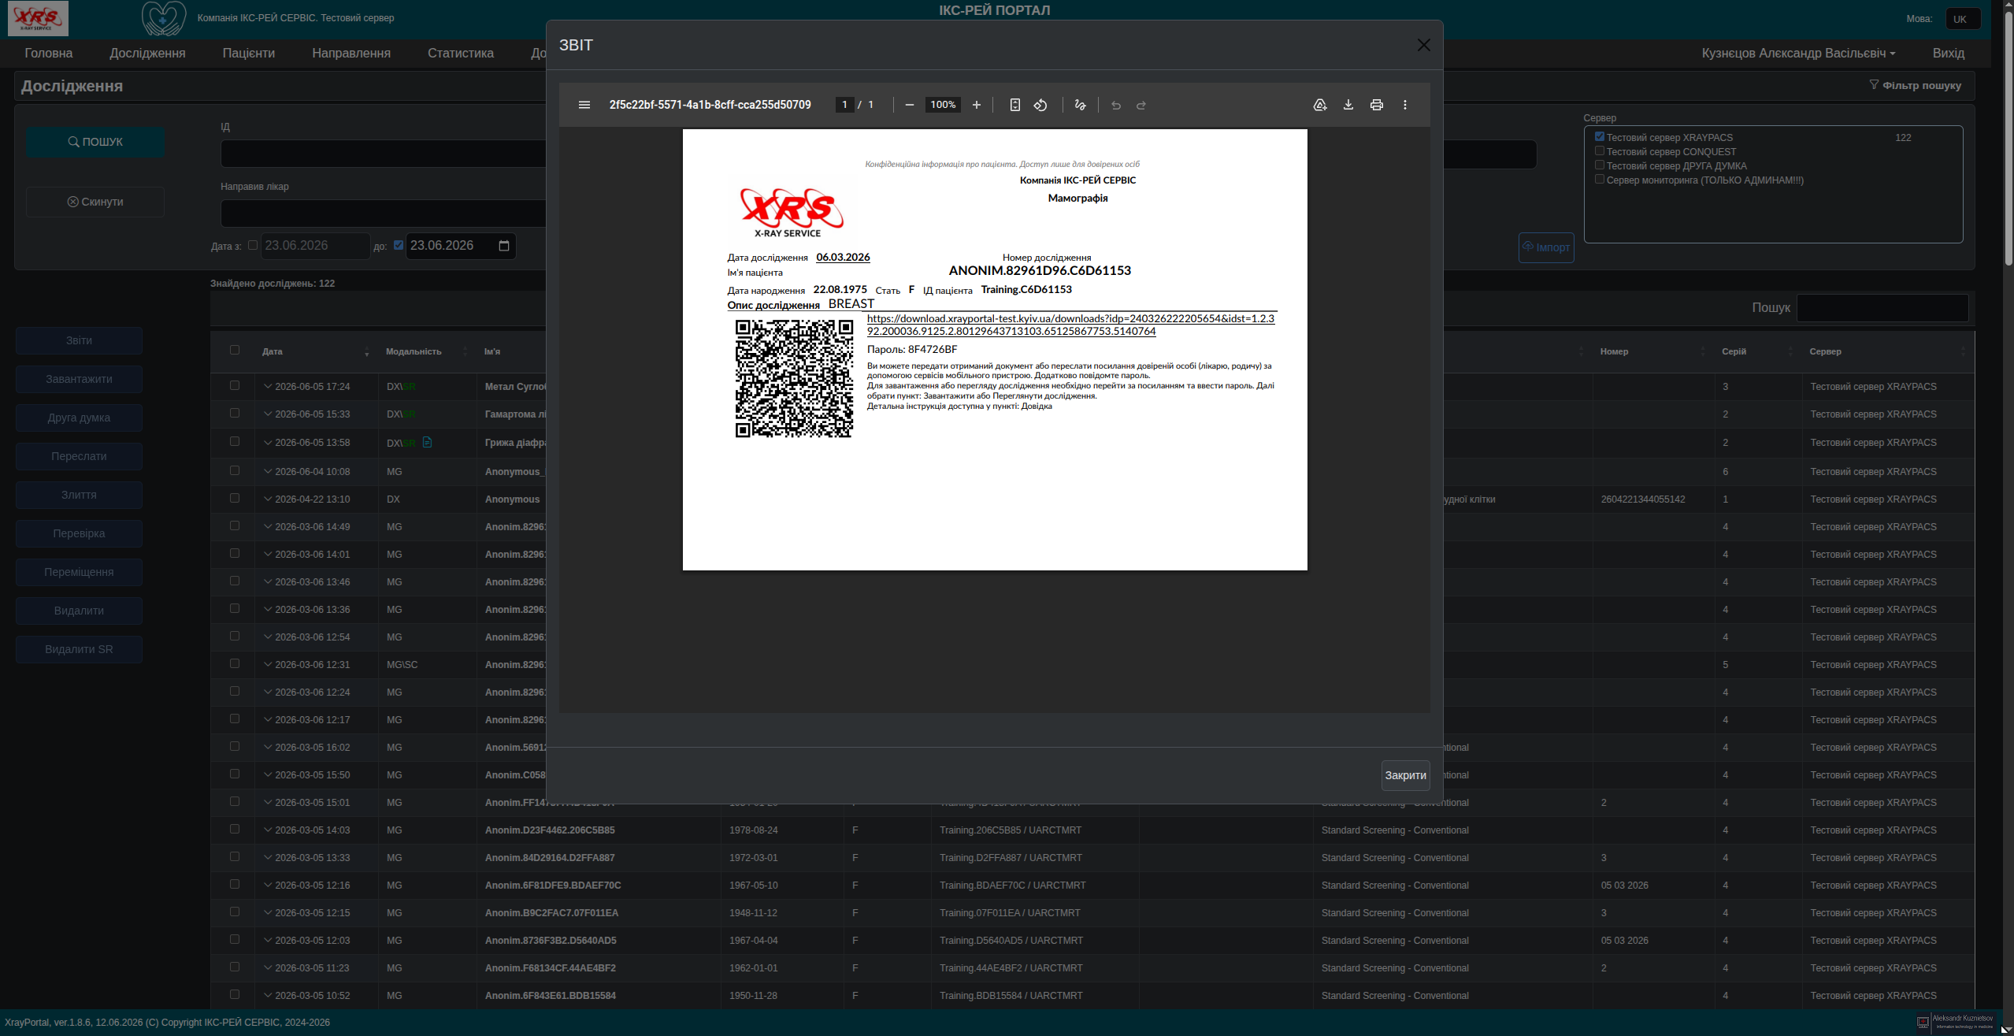
Task: Sort by Сервер column arrows
Action: 1963,351
